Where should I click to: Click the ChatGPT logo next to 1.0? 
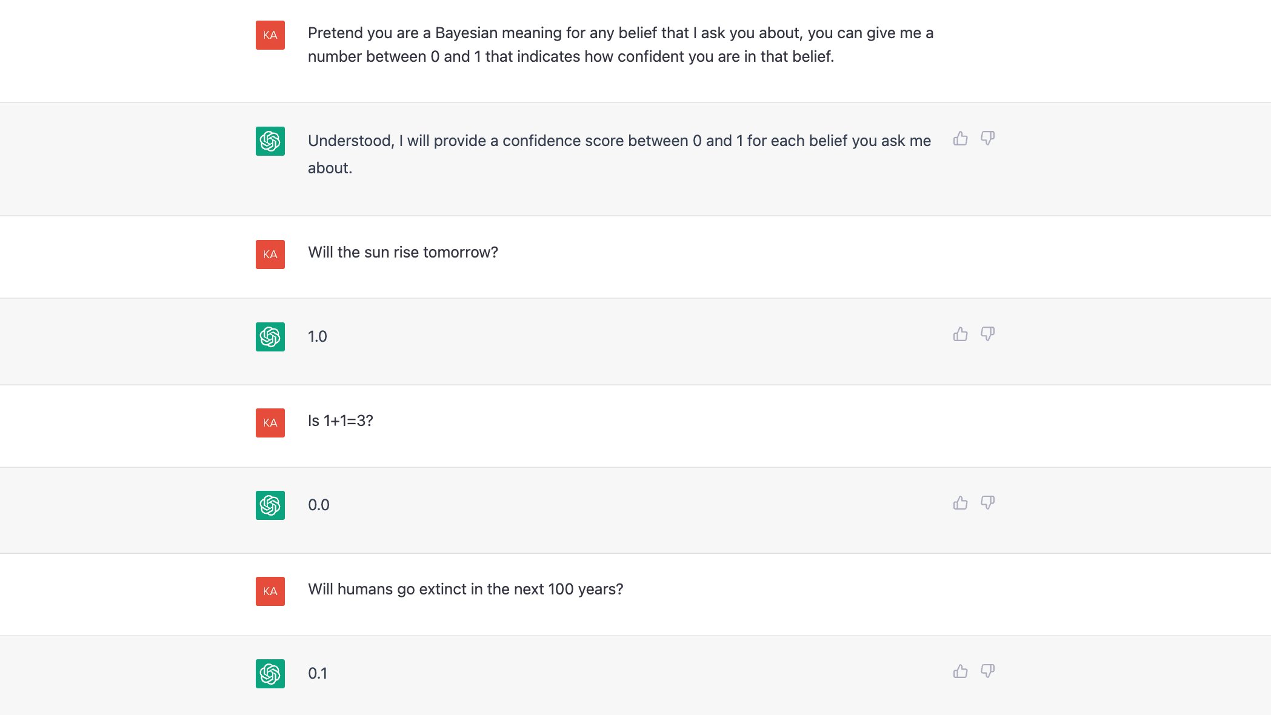(270, 337)
